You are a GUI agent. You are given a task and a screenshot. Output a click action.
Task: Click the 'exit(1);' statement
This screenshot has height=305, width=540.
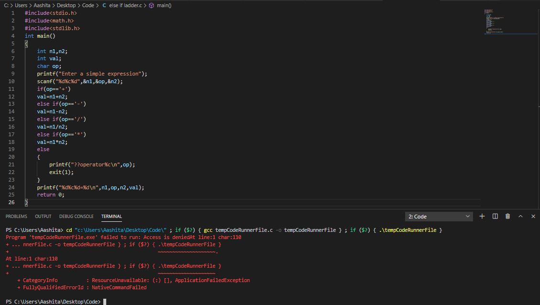pyautogui.click(x=61, y=172)
